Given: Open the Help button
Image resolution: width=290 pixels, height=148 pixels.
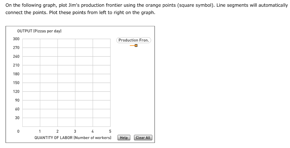Looking at the screenshot, I should pos(124,138).
